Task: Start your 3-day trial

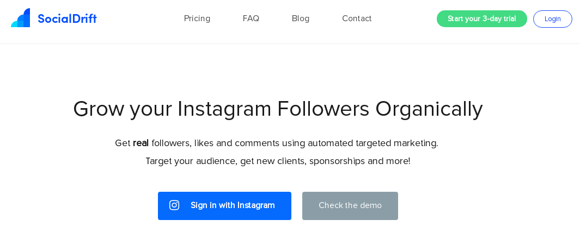Action: pyautogui.click(x=481, y=19)
